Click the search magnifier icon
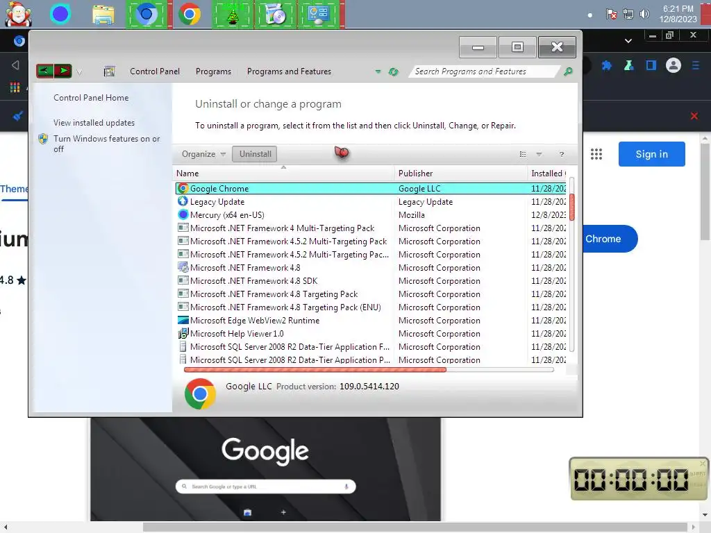 pos(568,71)
